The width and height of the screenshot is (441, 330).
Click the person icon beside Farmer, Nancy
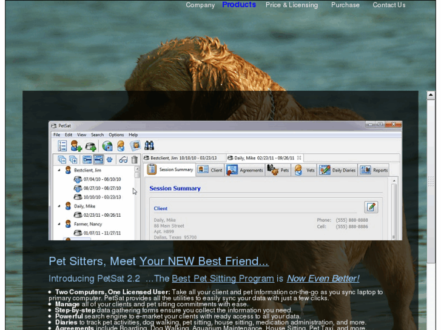[68, 224]
